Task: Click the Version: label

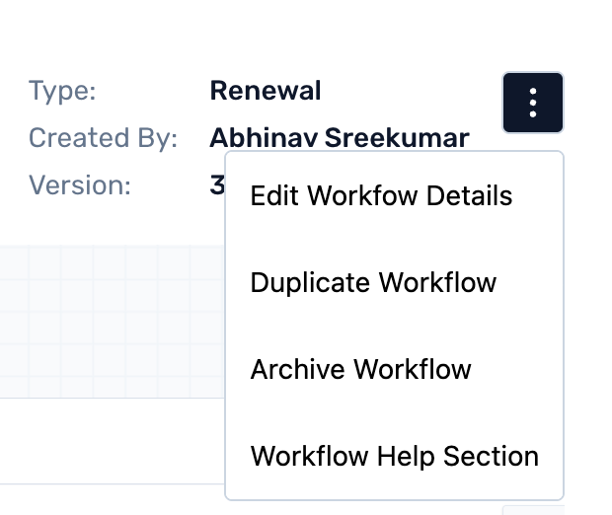Action: coord(80,184)
